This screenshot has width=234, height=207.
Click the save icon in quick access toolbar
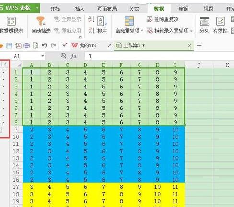click(9, 45)
